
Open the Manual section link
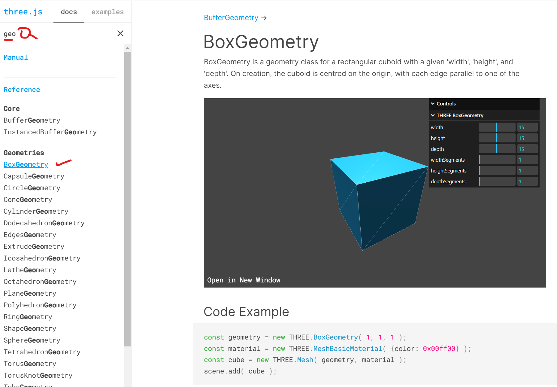(x=16, y=57)
